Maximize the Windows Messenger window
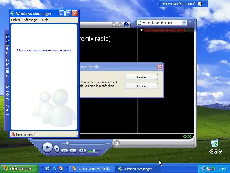This screenshot has height=173, width=230. (x=68, y=14)
